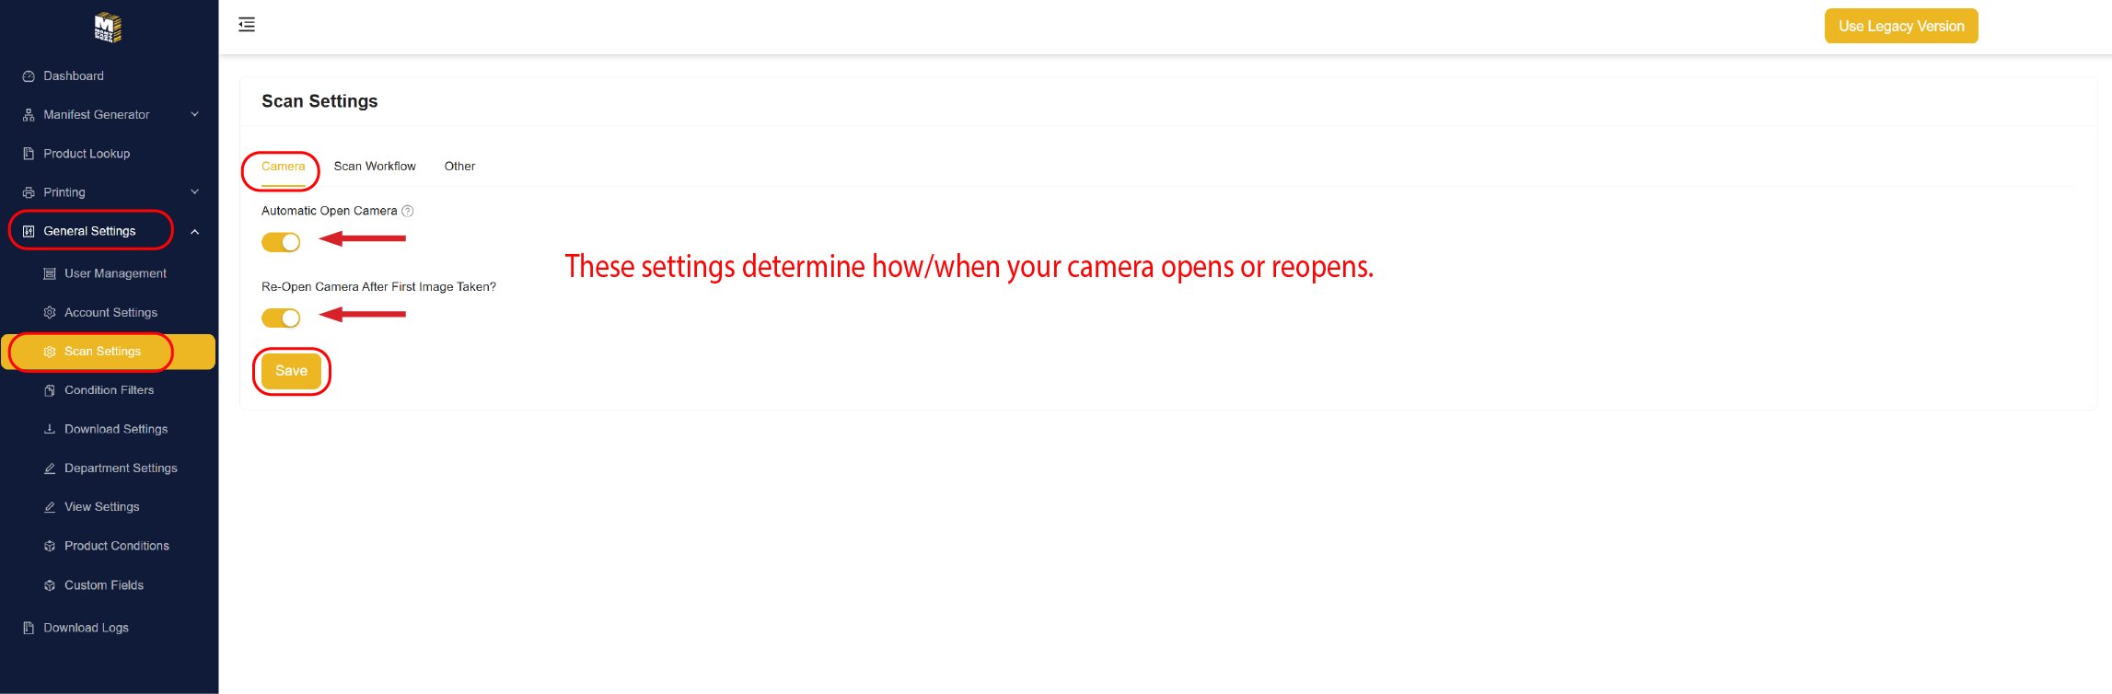Click the Dashboard gauge icon
Screen dimensions: 2112x694
coord(29,76)
